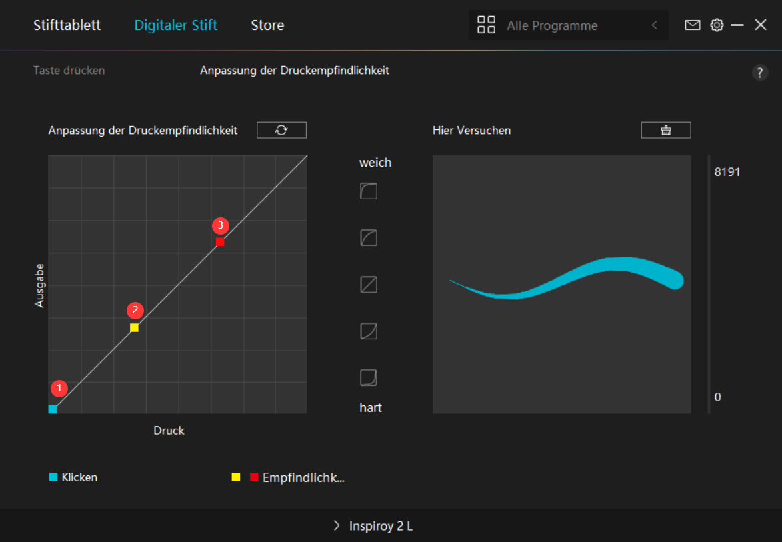This screenshot has height=542, width=782.
Task: Switch to the Stifttablett tab
Action: pyautogui.click(x=67, y=25)
